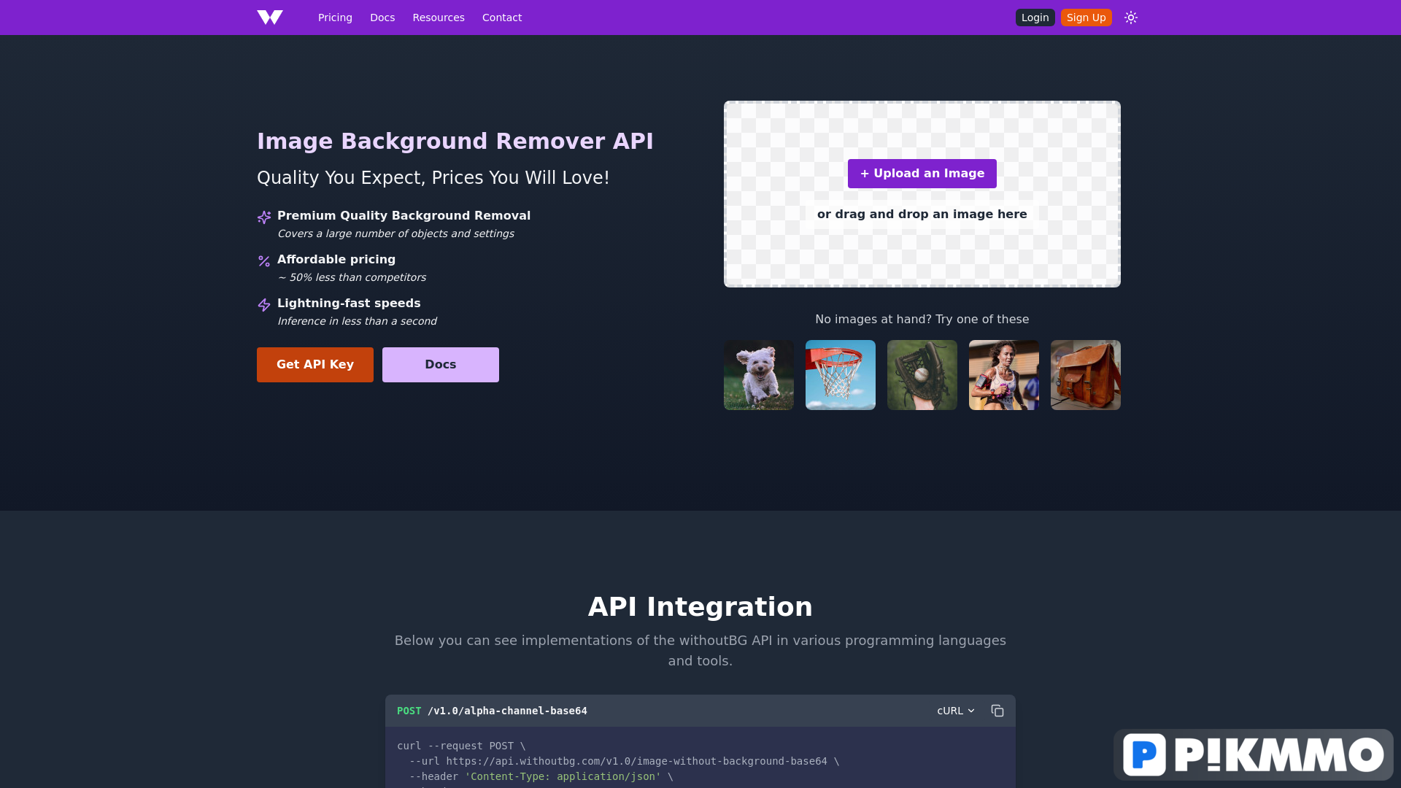1401x788 pixels.
Task: Copy the cURL code snippet
Action: tap(997, 711)
